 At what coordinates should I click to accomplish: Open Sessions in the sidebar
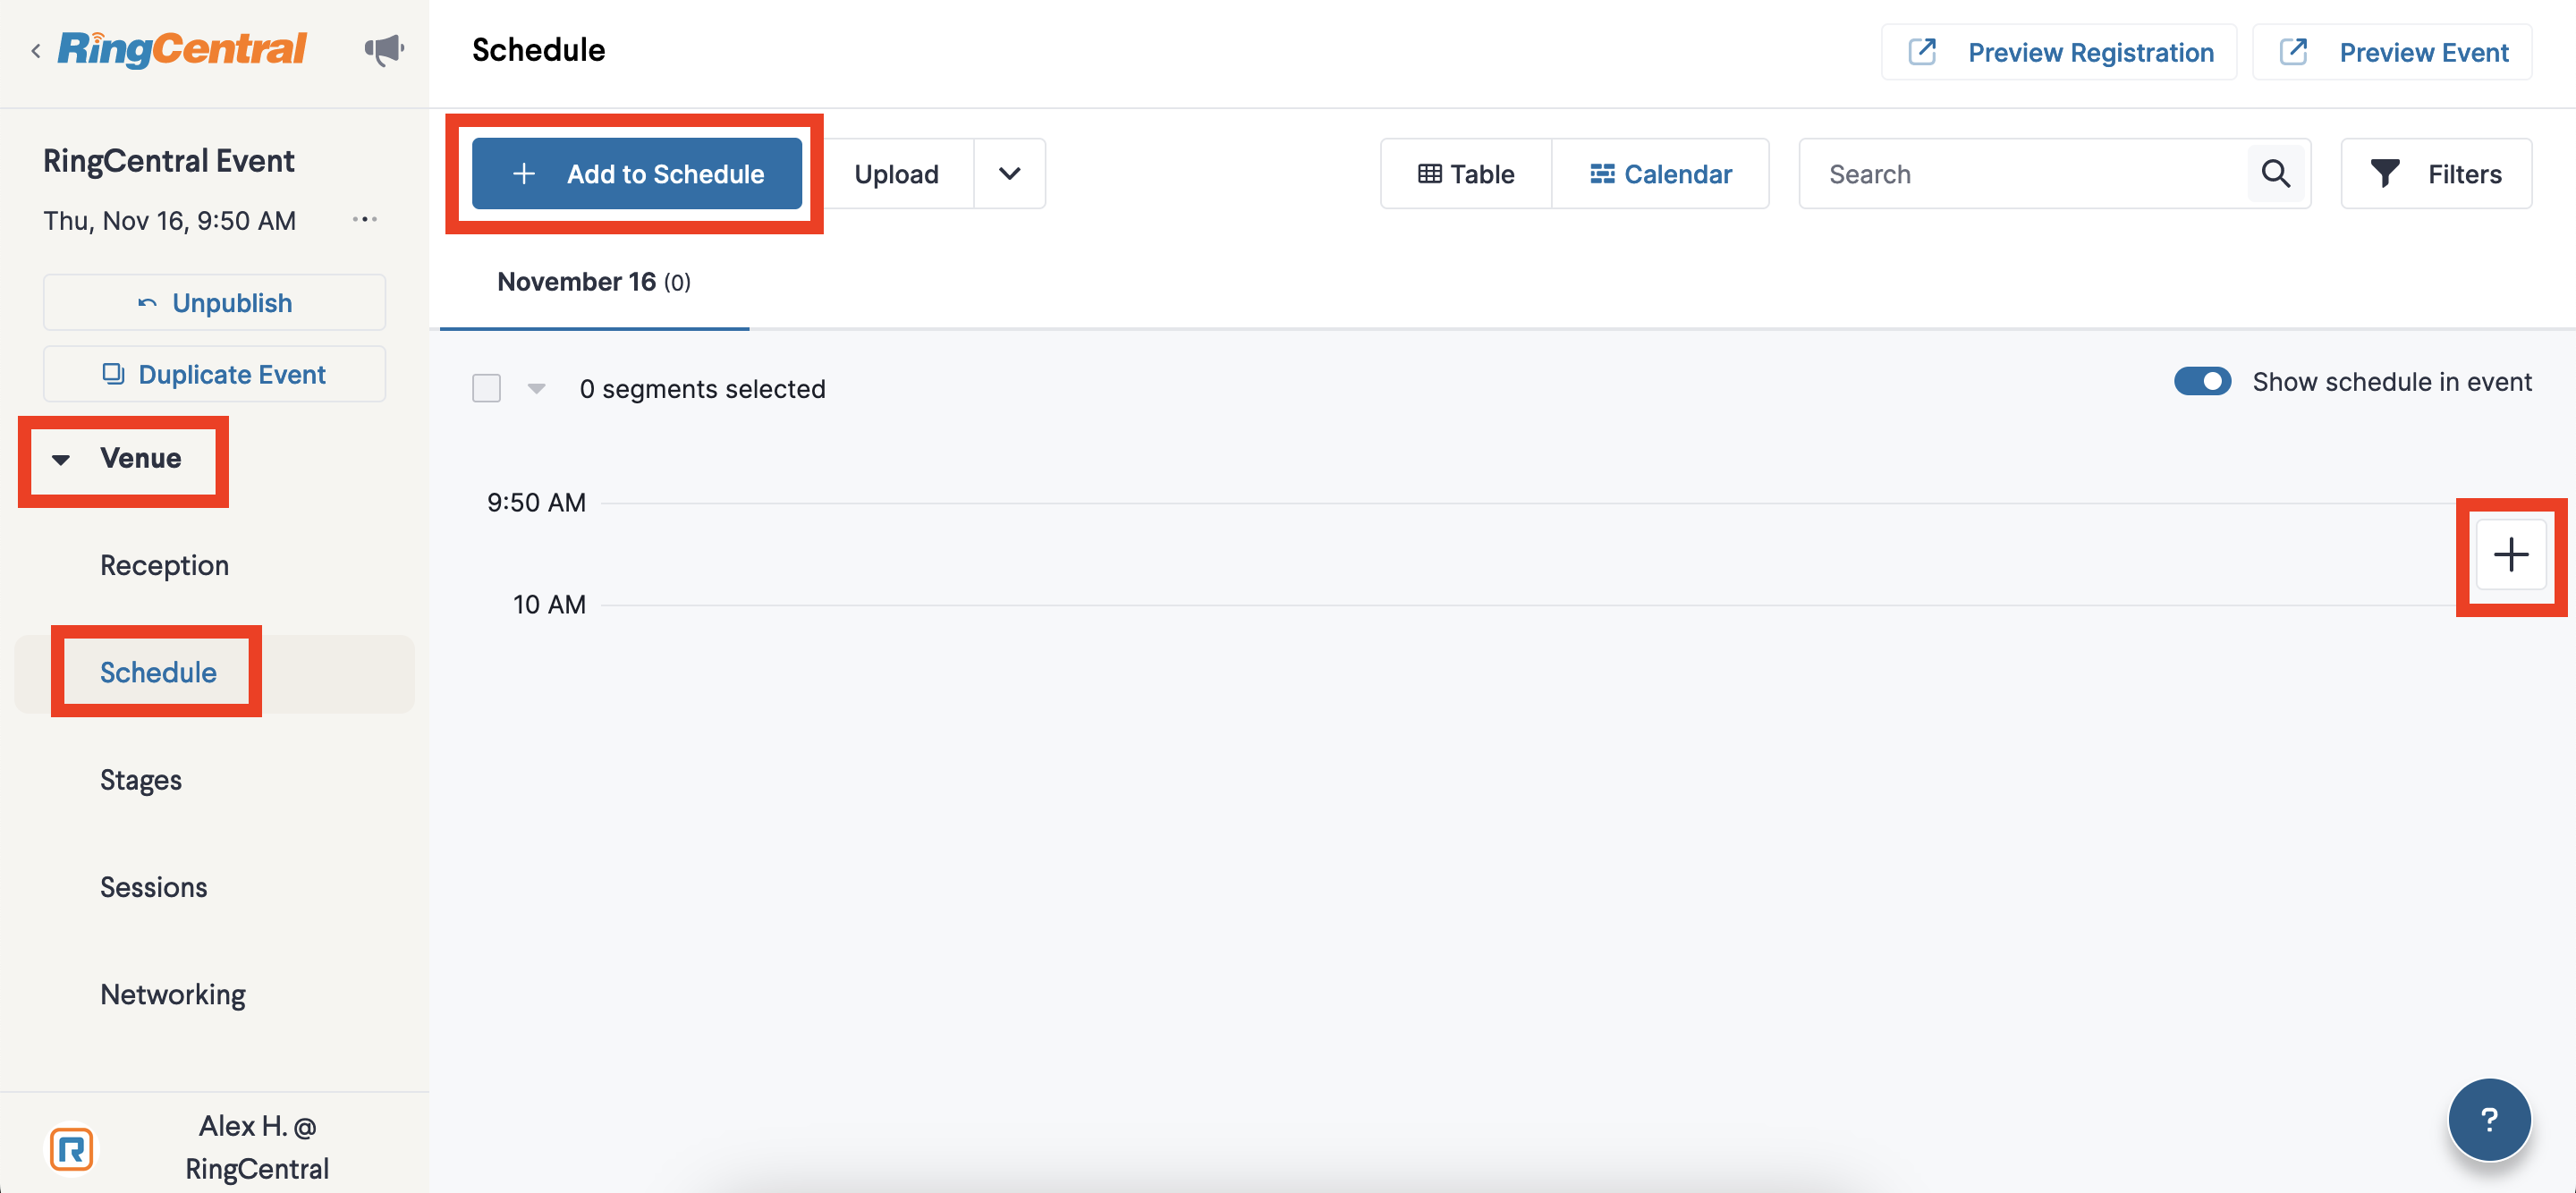(x=154, y=887)
